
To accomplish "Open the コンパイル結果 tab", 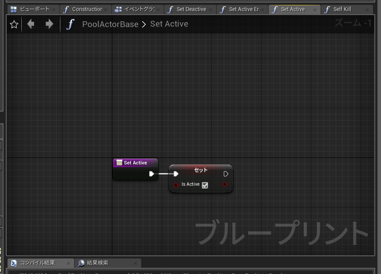I will (40, 263).
